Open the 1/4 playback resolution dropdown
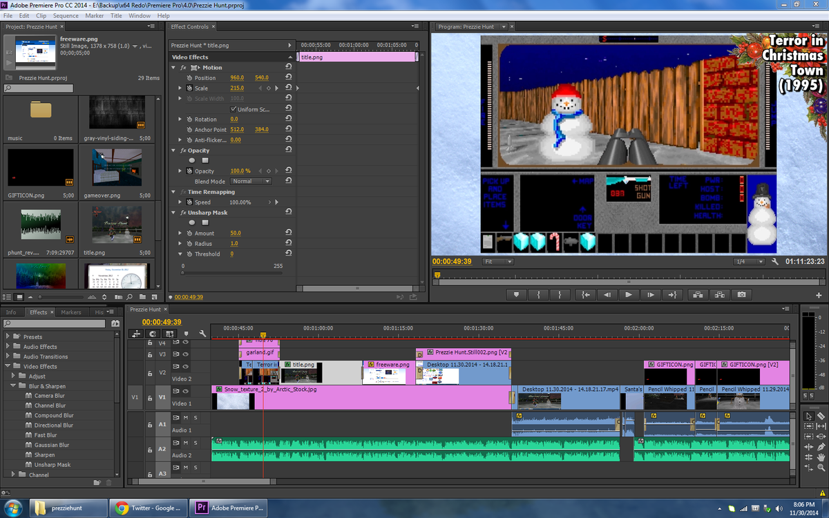This screenshot has width=829, height=518. click(x=749, y=262)
